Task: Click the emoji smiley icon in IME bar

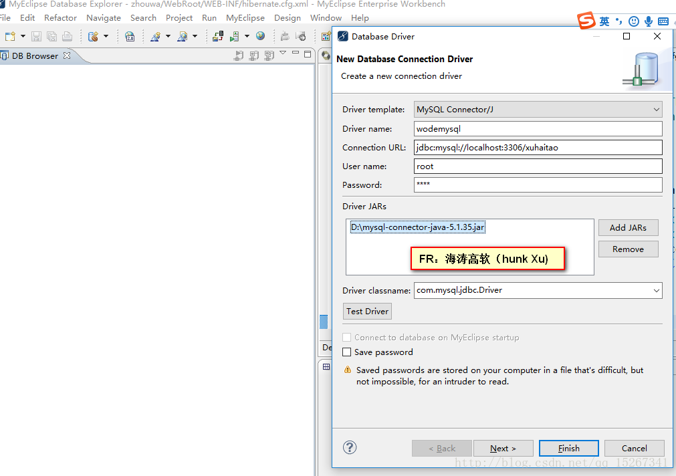Action: click(x=634, y=21)
